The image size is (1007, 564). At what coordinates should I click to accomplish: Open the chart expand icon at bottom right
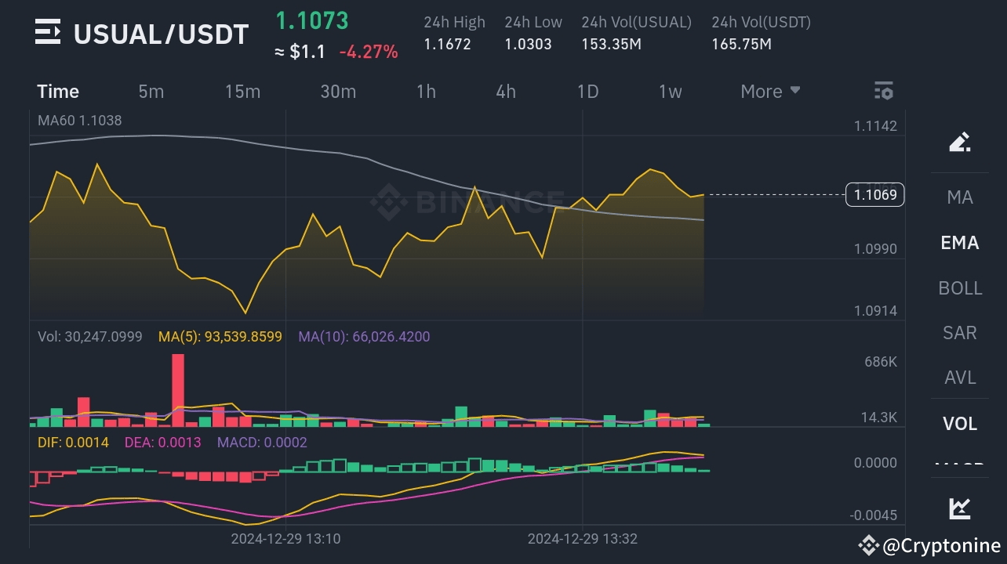(960, 508)
